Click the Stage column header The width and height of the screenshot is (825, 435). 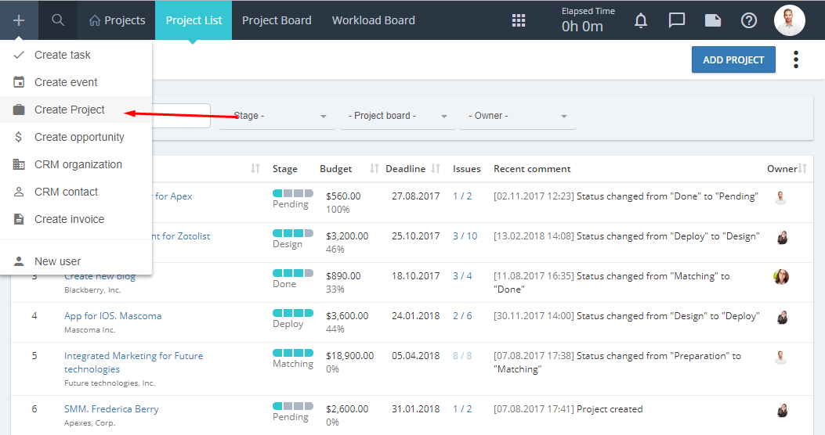click(284, 169)
